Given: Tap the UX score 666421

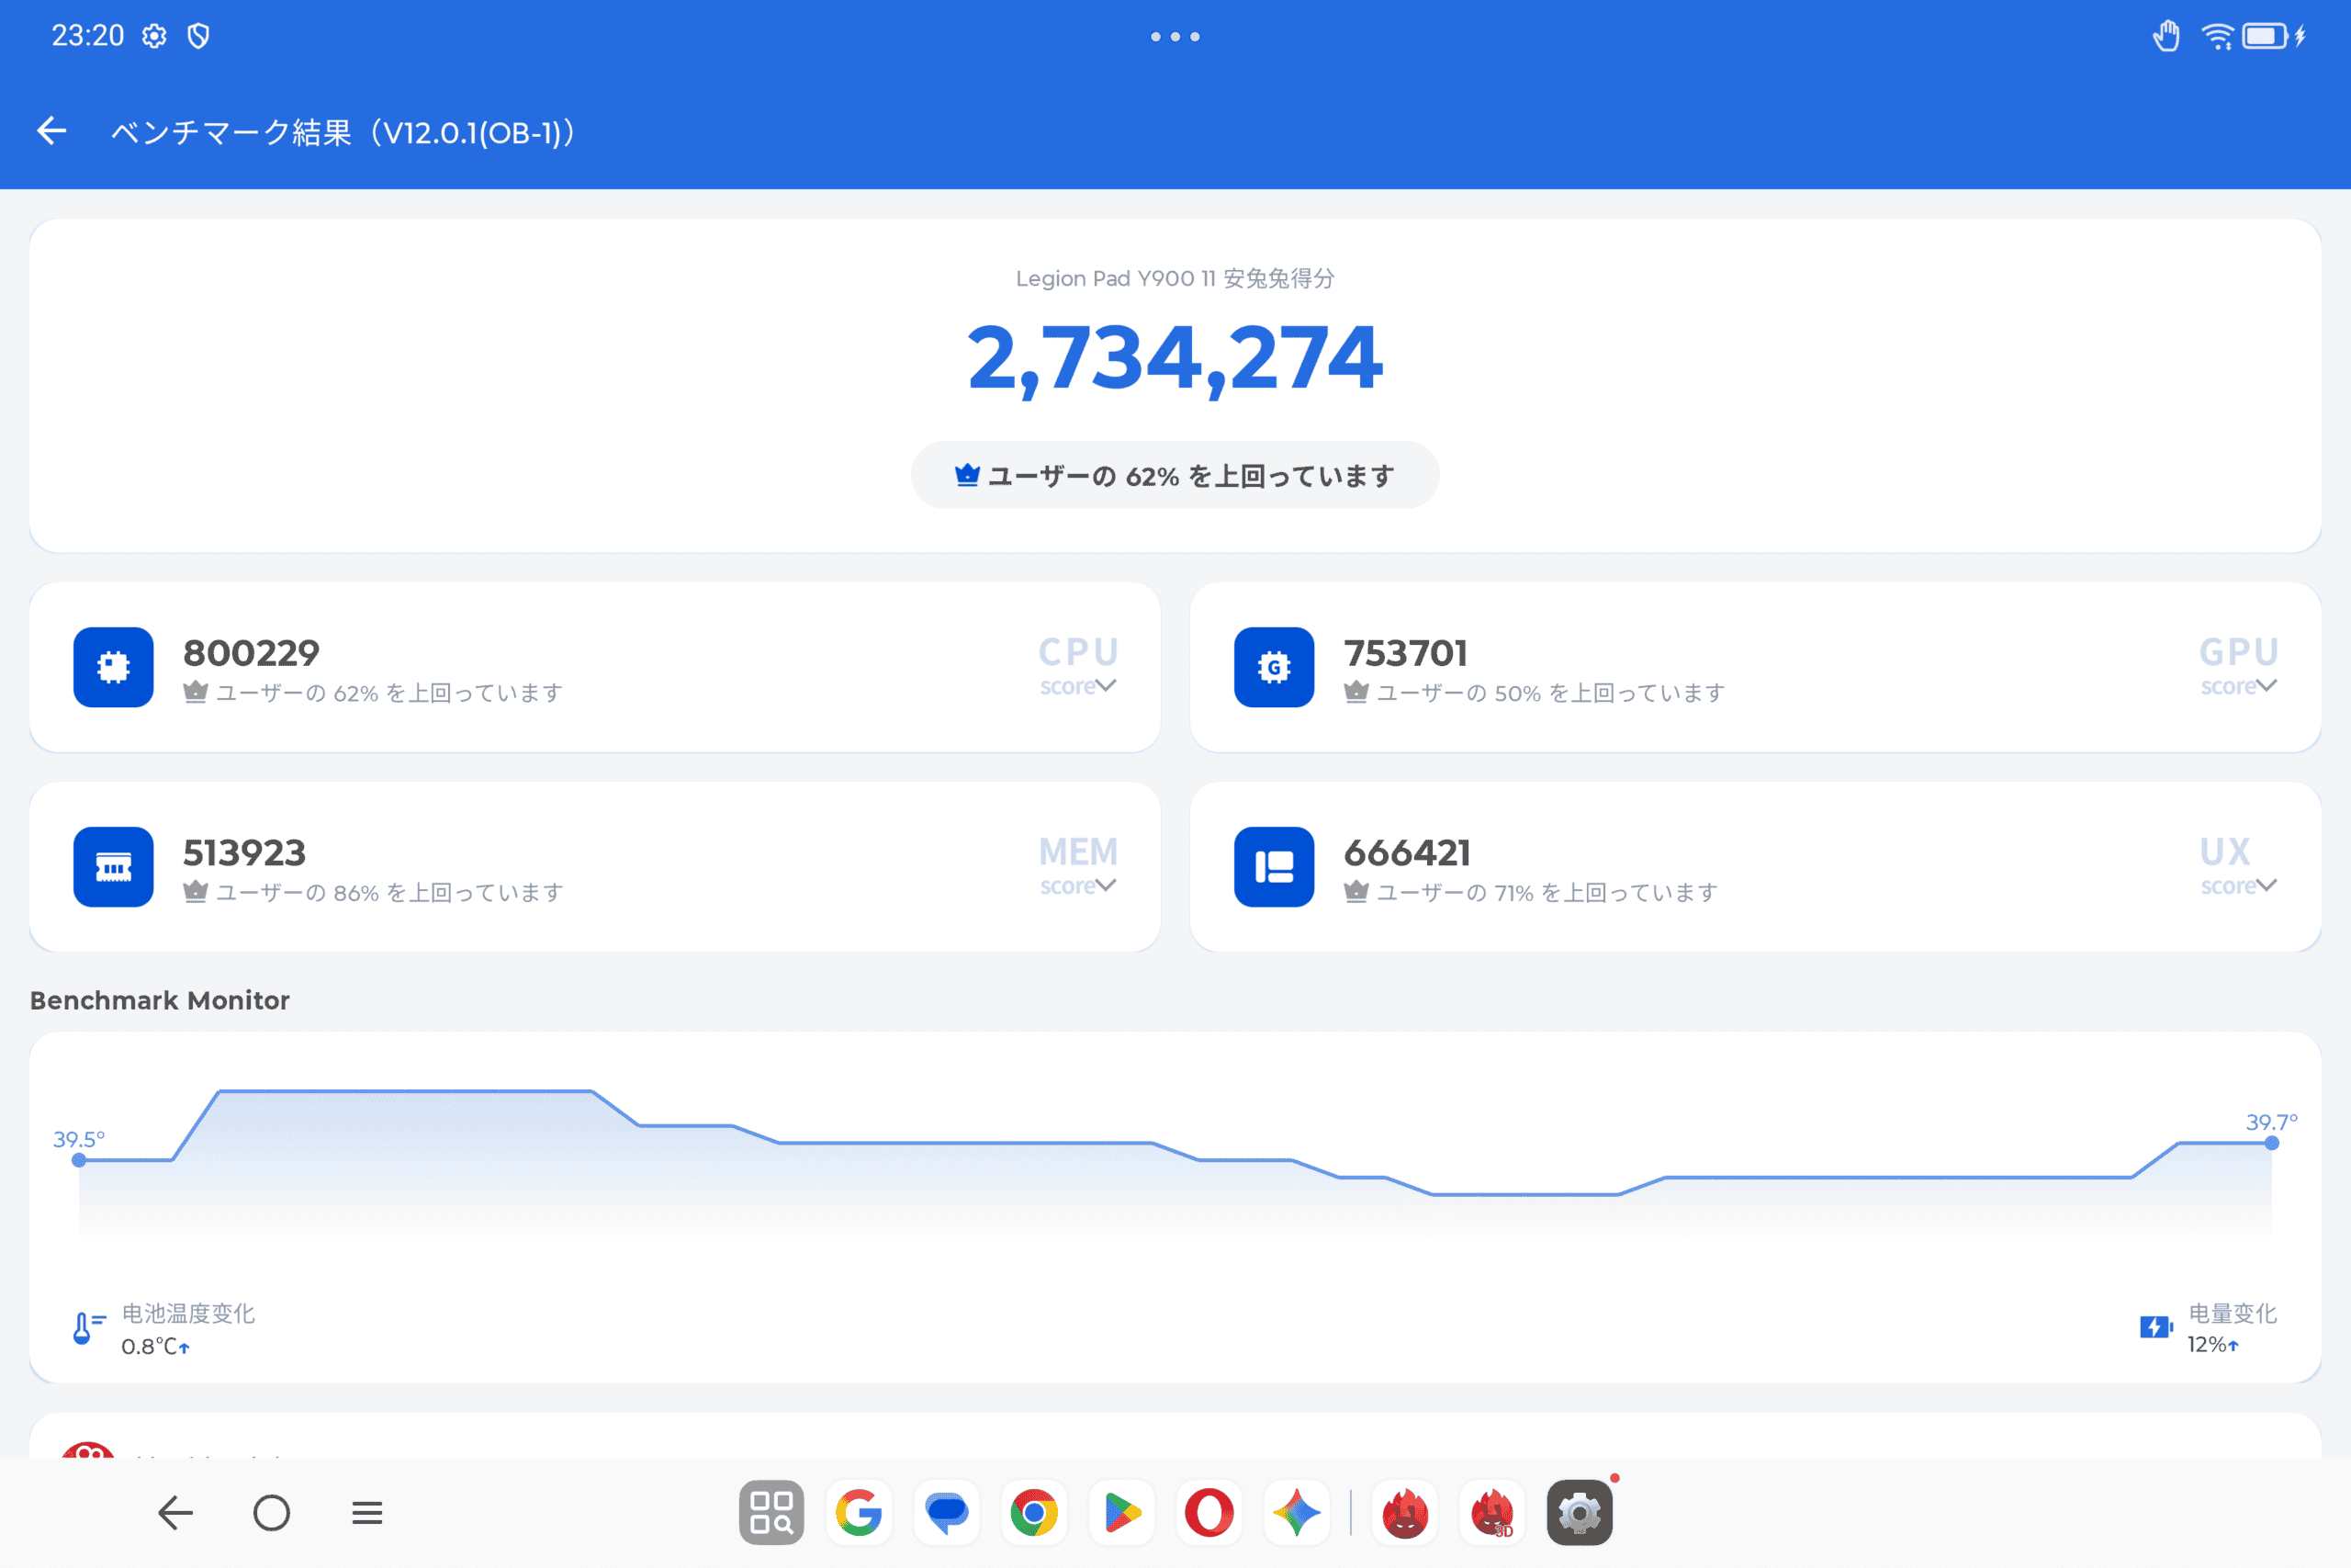Looking at the screenshot, I should [1408, 853].
